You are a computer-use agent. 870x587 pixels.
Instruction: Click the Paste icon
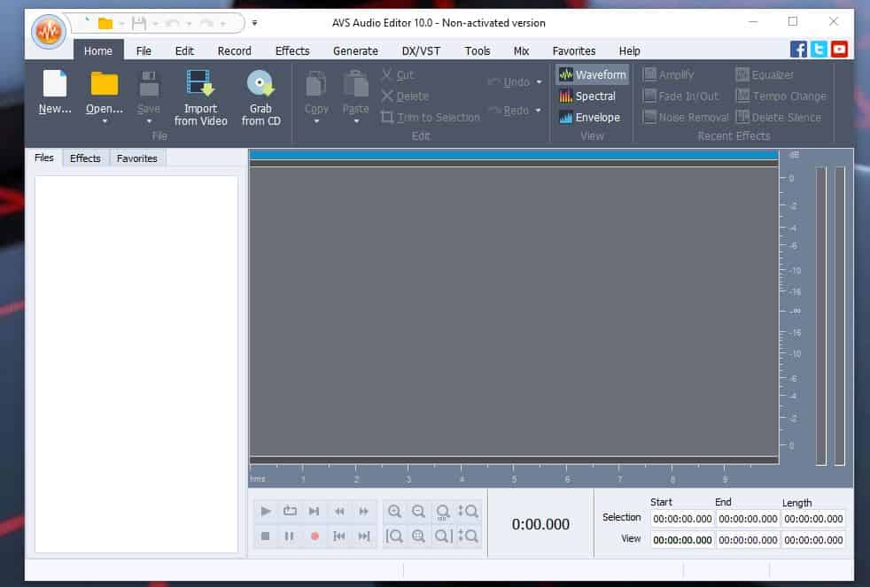(x=355, y=84)
